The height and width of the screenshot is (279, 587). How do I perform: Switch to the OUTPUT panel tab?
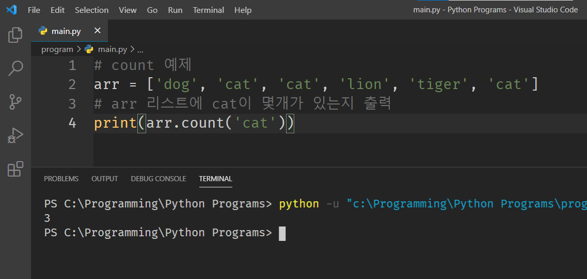[x=105, y=179]
